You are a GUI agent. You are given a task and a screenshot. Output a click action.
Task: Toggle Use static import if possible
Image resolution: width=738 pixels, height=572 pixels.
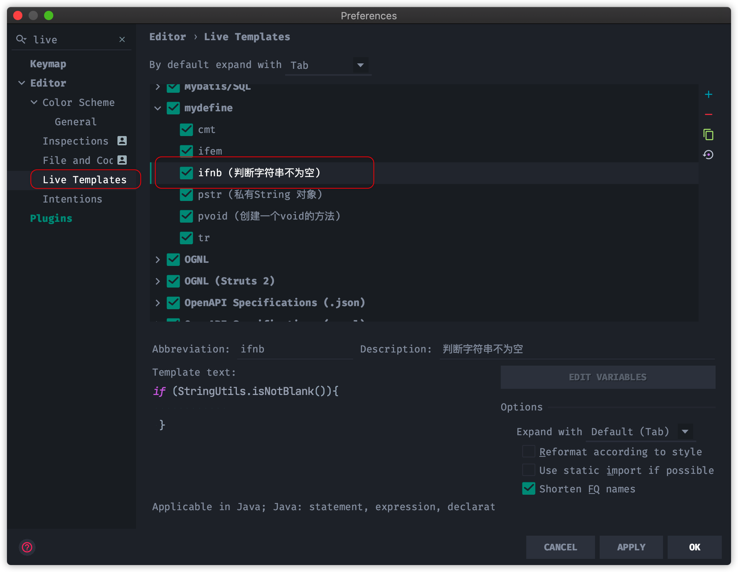[528, 470]
